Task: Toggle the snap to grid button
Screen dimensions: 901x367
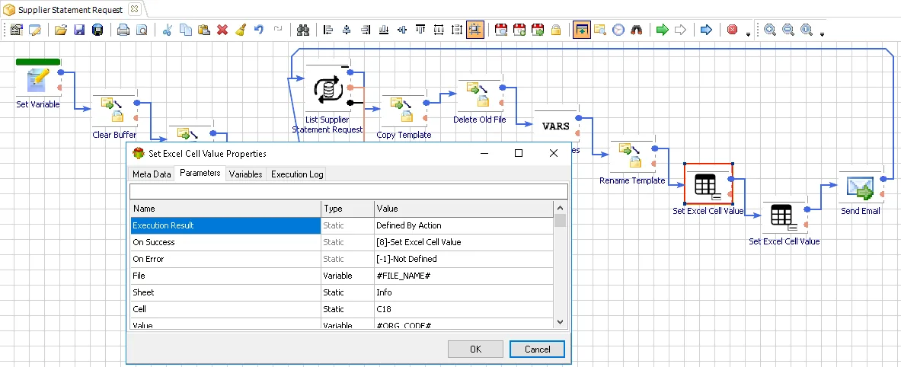Action: 475,30
